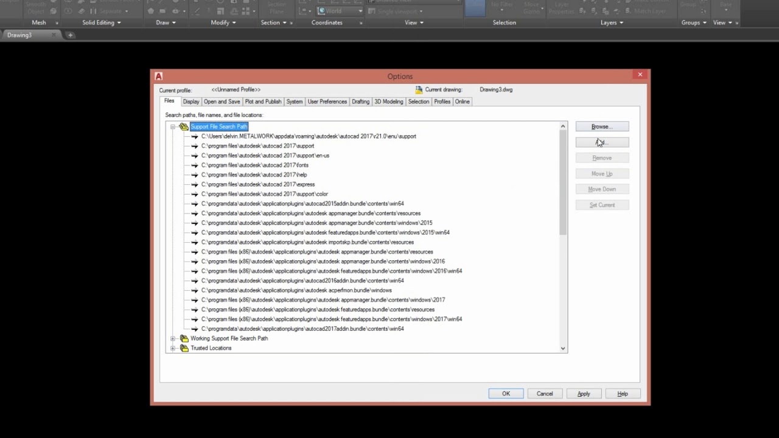Go to the 3D Modeling tab
This screenshot has width=779, height=438.
click(x=388, y=102)
